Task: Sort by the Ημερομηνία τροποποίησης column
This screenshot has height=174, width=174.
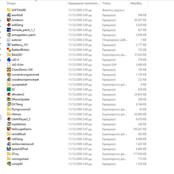Action: (x=84, y=3)
